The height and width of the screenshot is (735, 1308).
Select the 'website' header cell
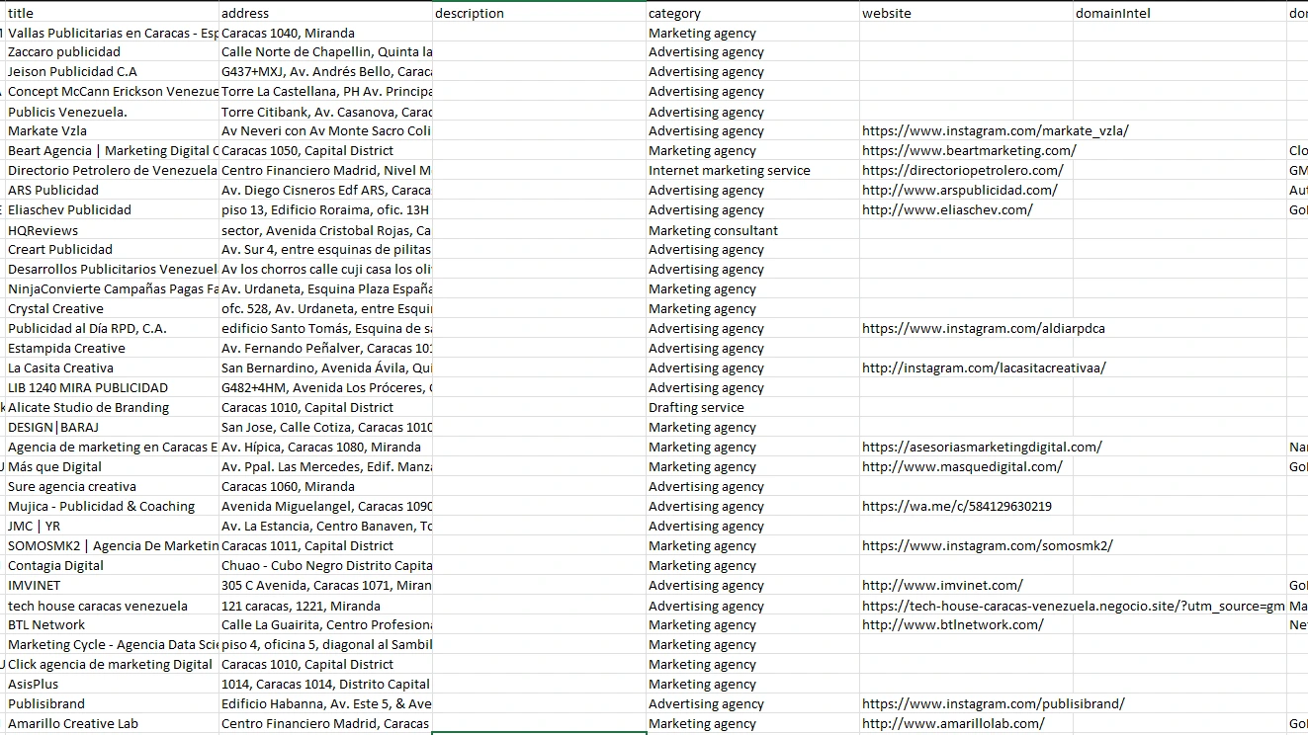pos(966,13)
